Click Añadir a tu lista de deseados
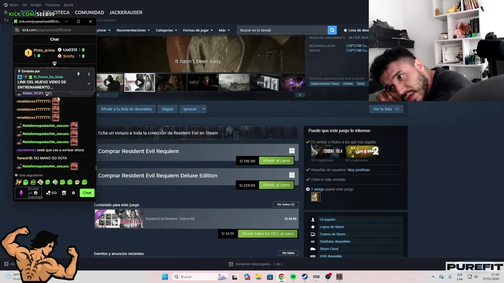Image resolution: width=504 pixels, height=283 pixels. point(126,109)
